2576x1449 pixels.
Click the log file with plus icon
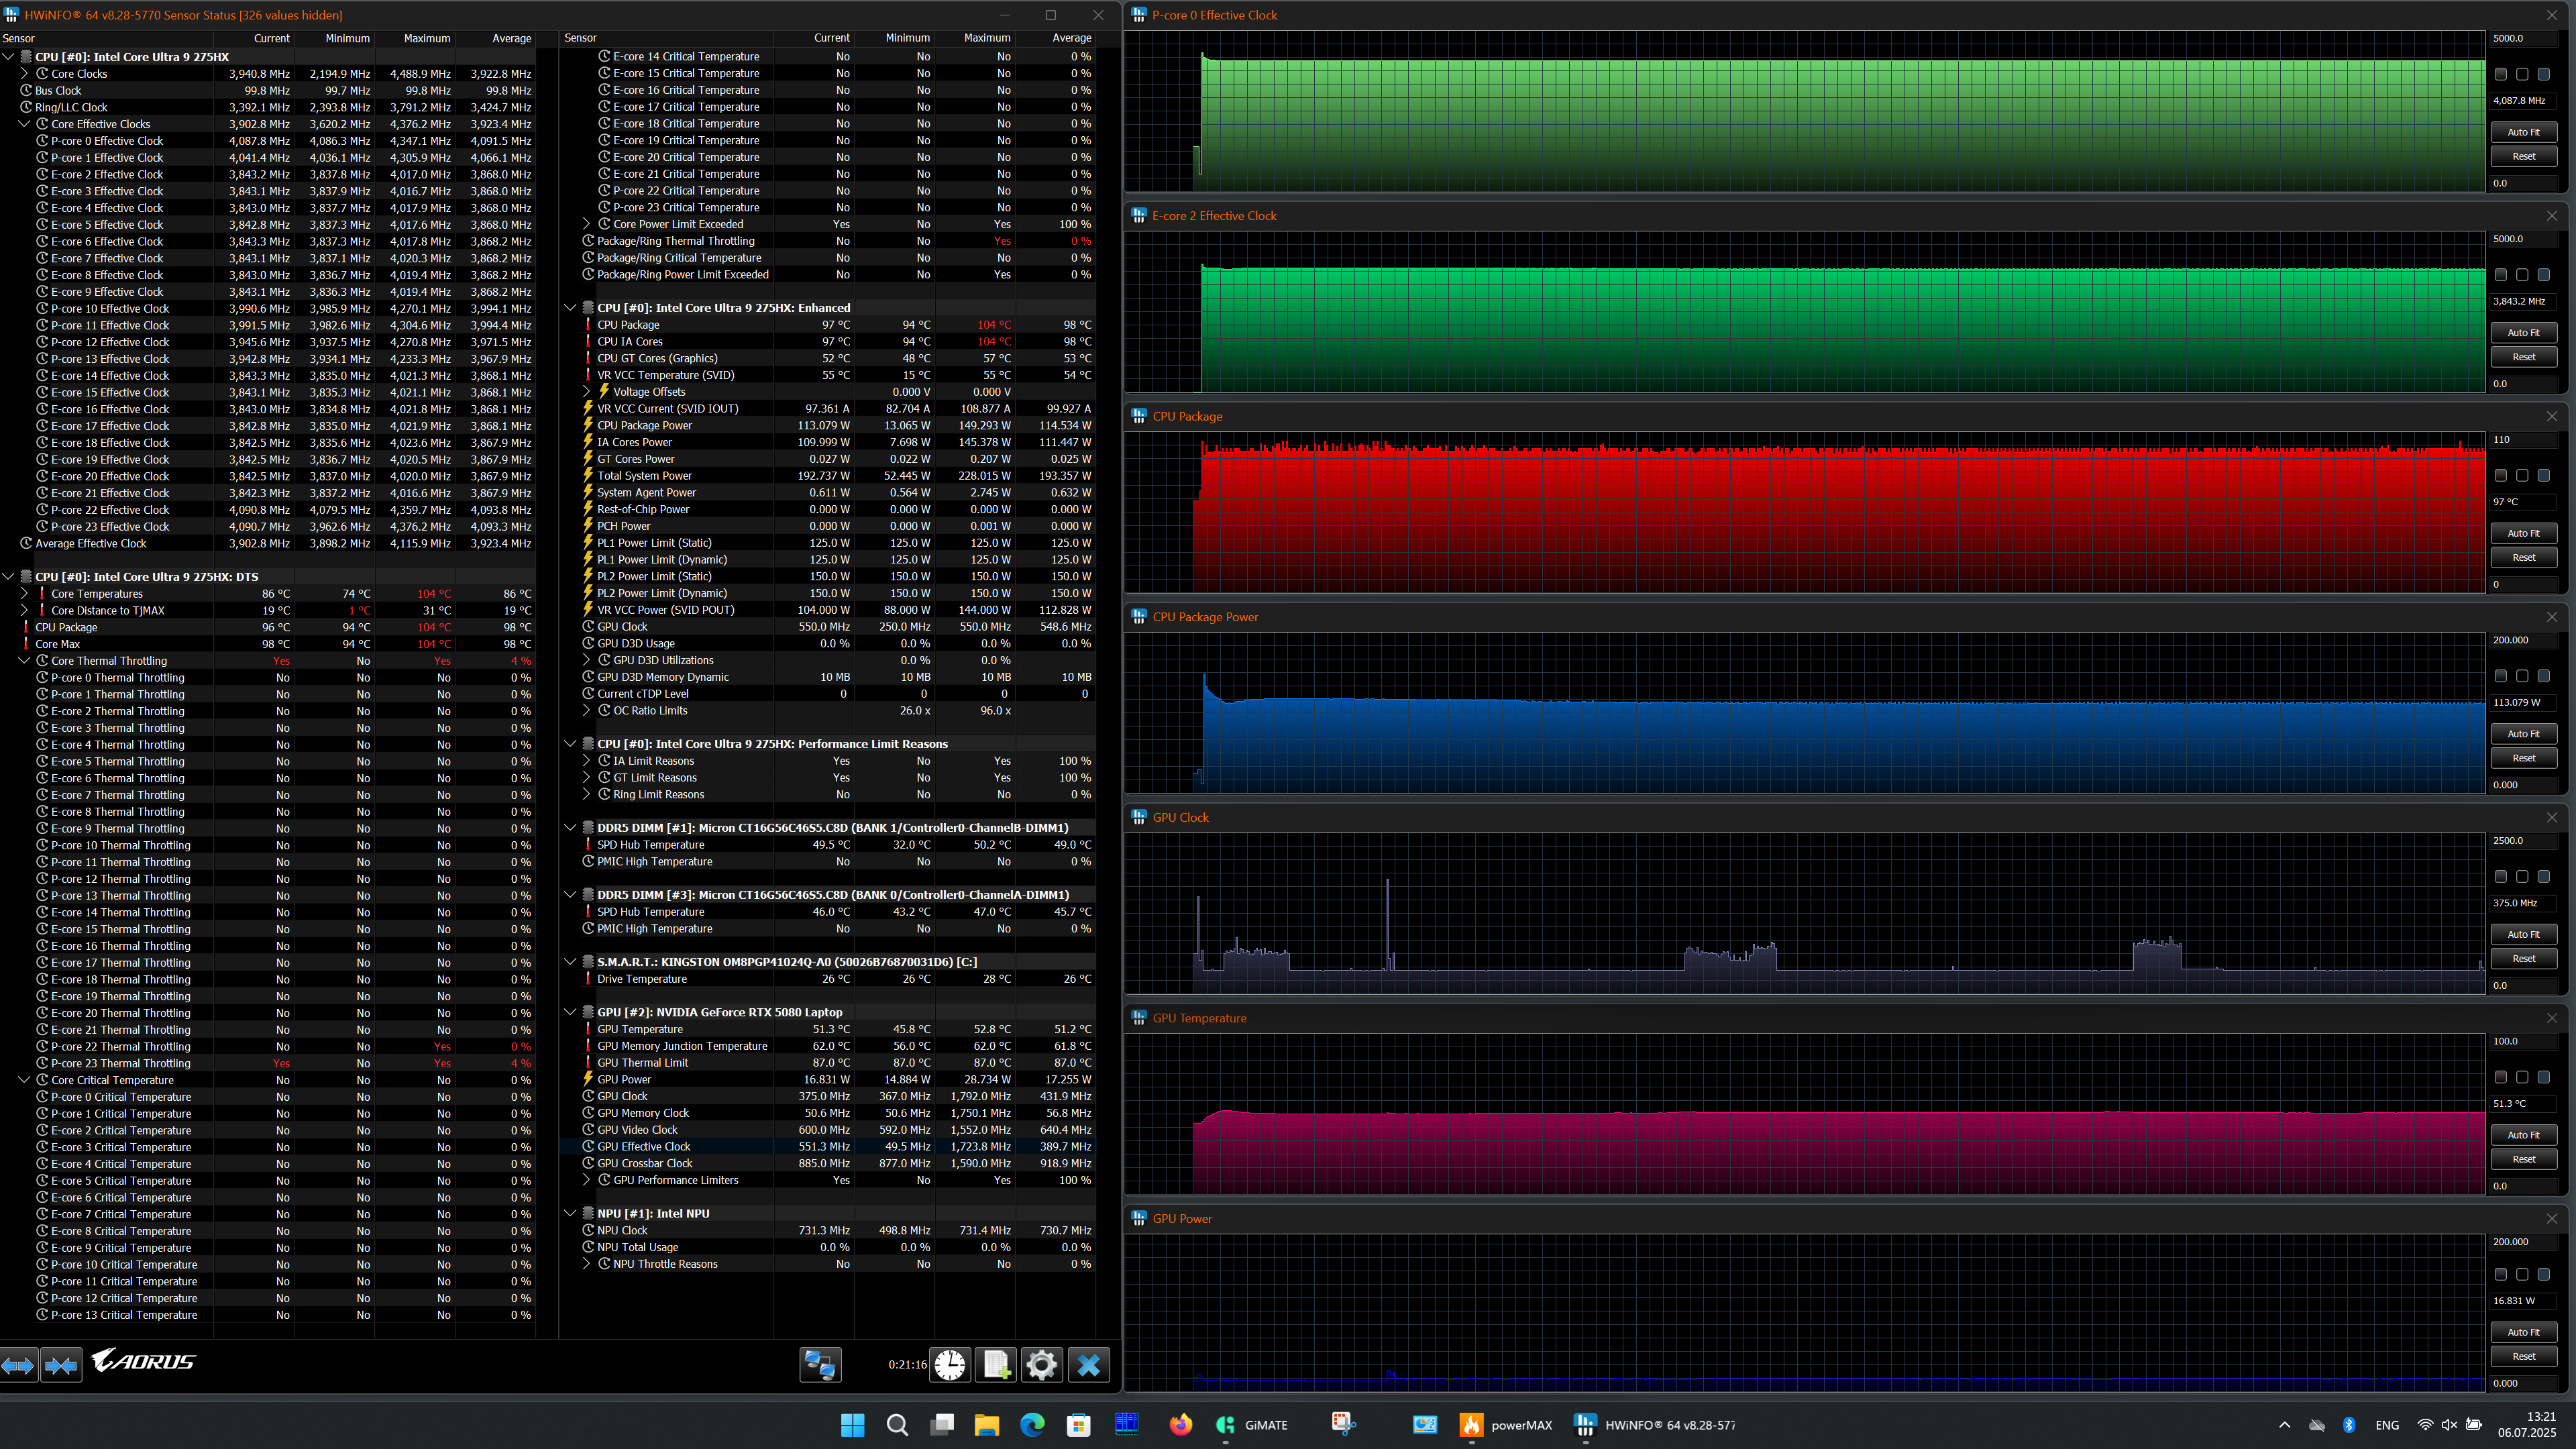coord(996,1365)
